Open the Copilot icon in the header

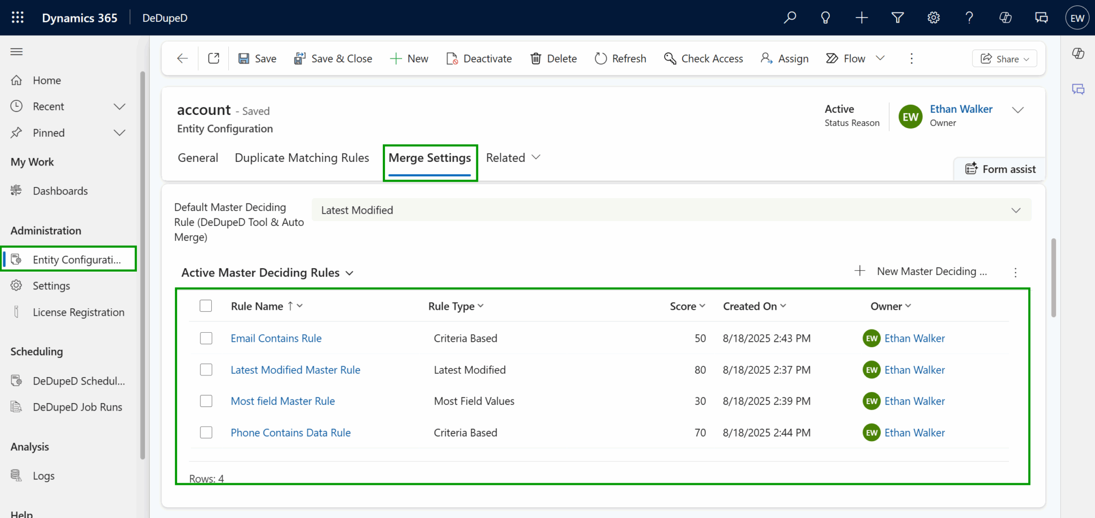click(1005, 17)
